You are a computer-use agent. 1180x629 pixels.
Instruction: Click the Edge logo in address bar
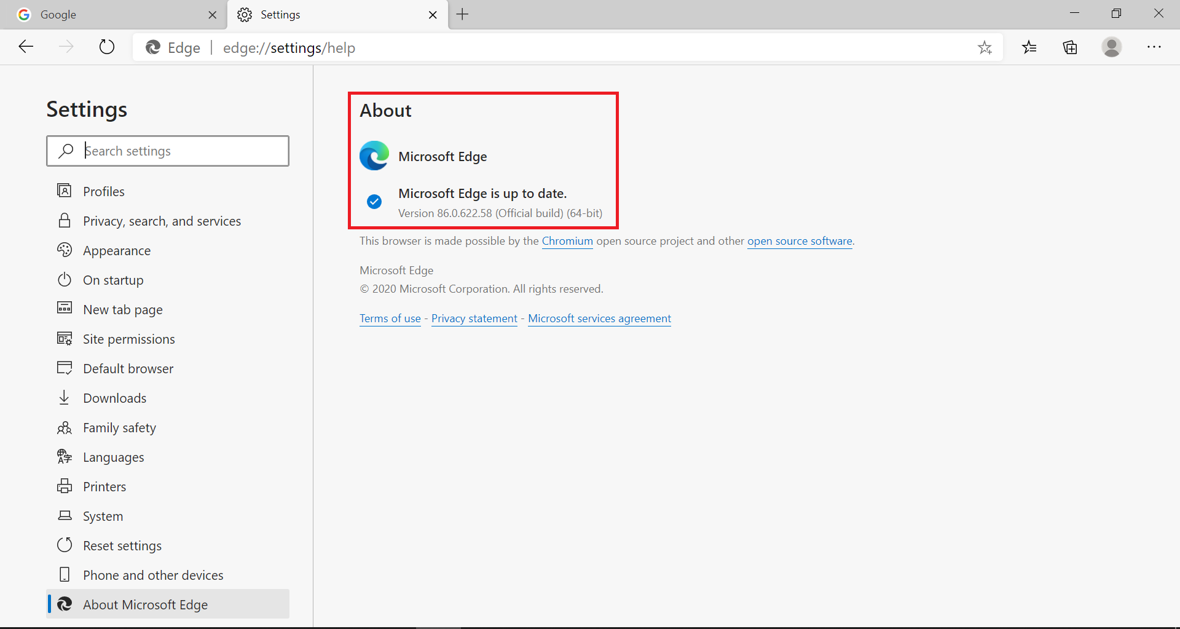[x=153, y=47]
